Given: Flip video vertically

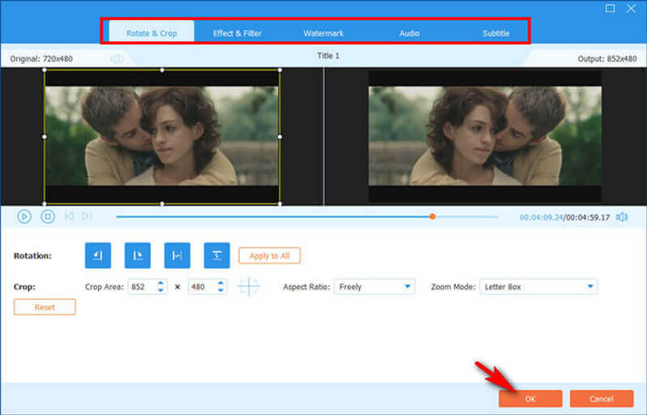Looking at the screenshot, I should [217, 255].
